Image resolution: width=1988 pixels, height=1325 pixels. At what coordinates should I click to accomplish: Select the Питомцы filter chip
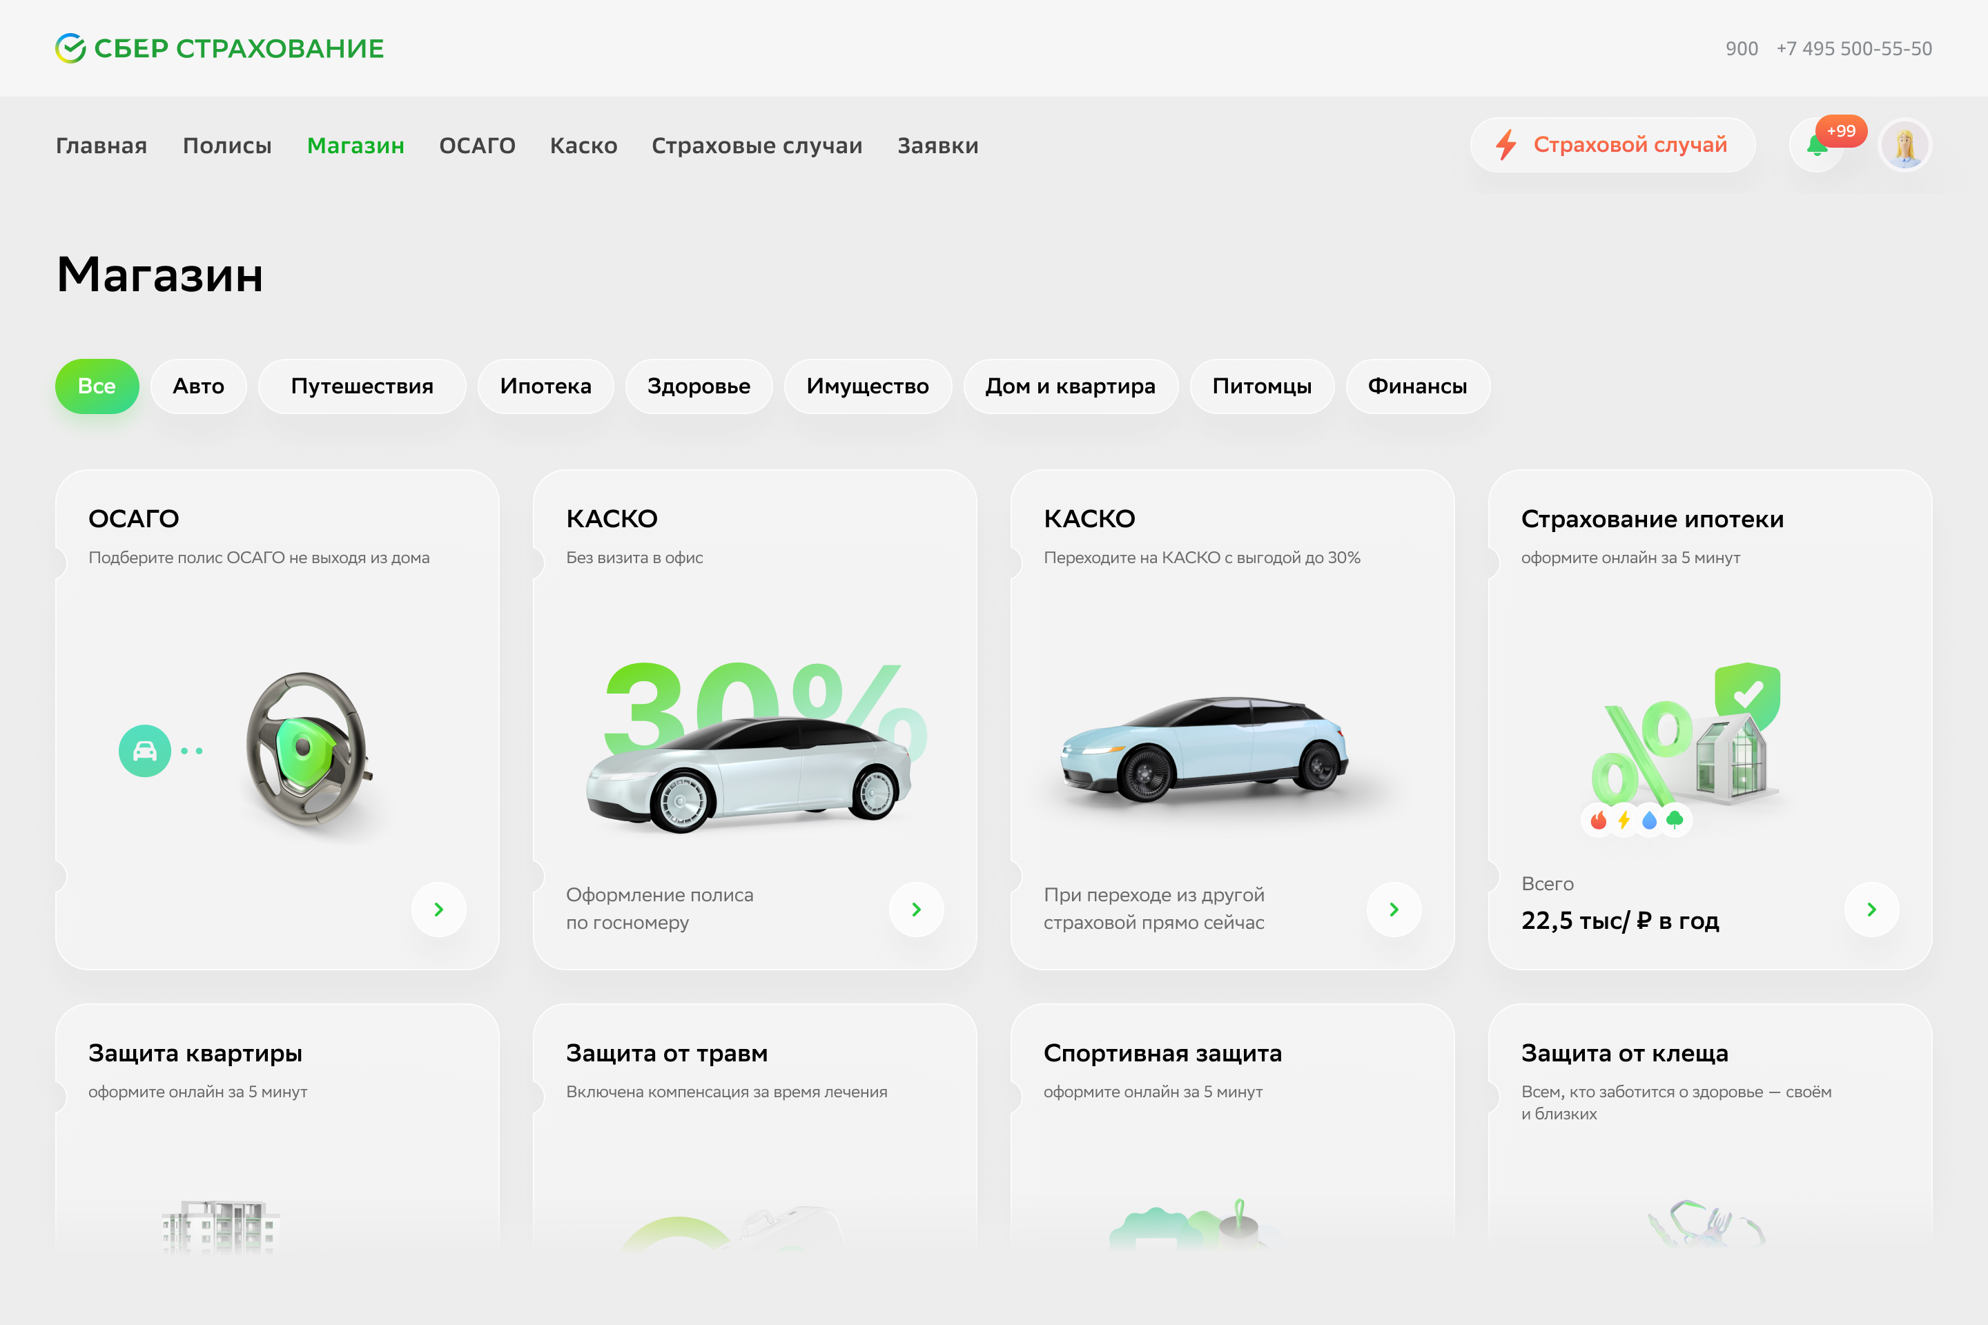tap(1261, 386)
